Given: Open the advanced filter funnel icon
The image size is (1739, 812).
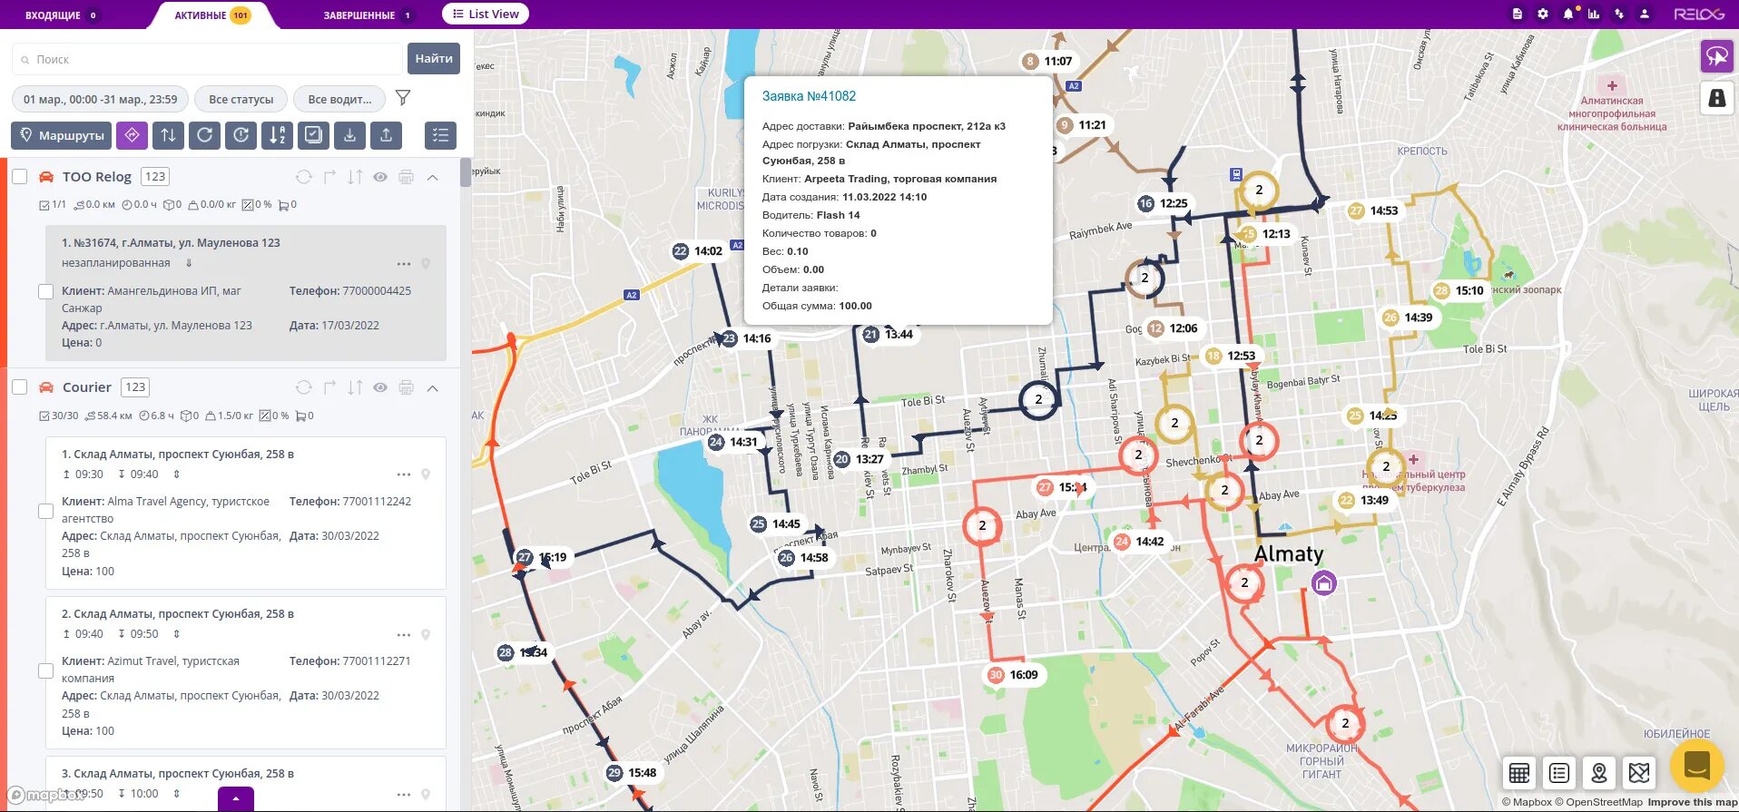Looking at the screenshot, I should 403,98.
